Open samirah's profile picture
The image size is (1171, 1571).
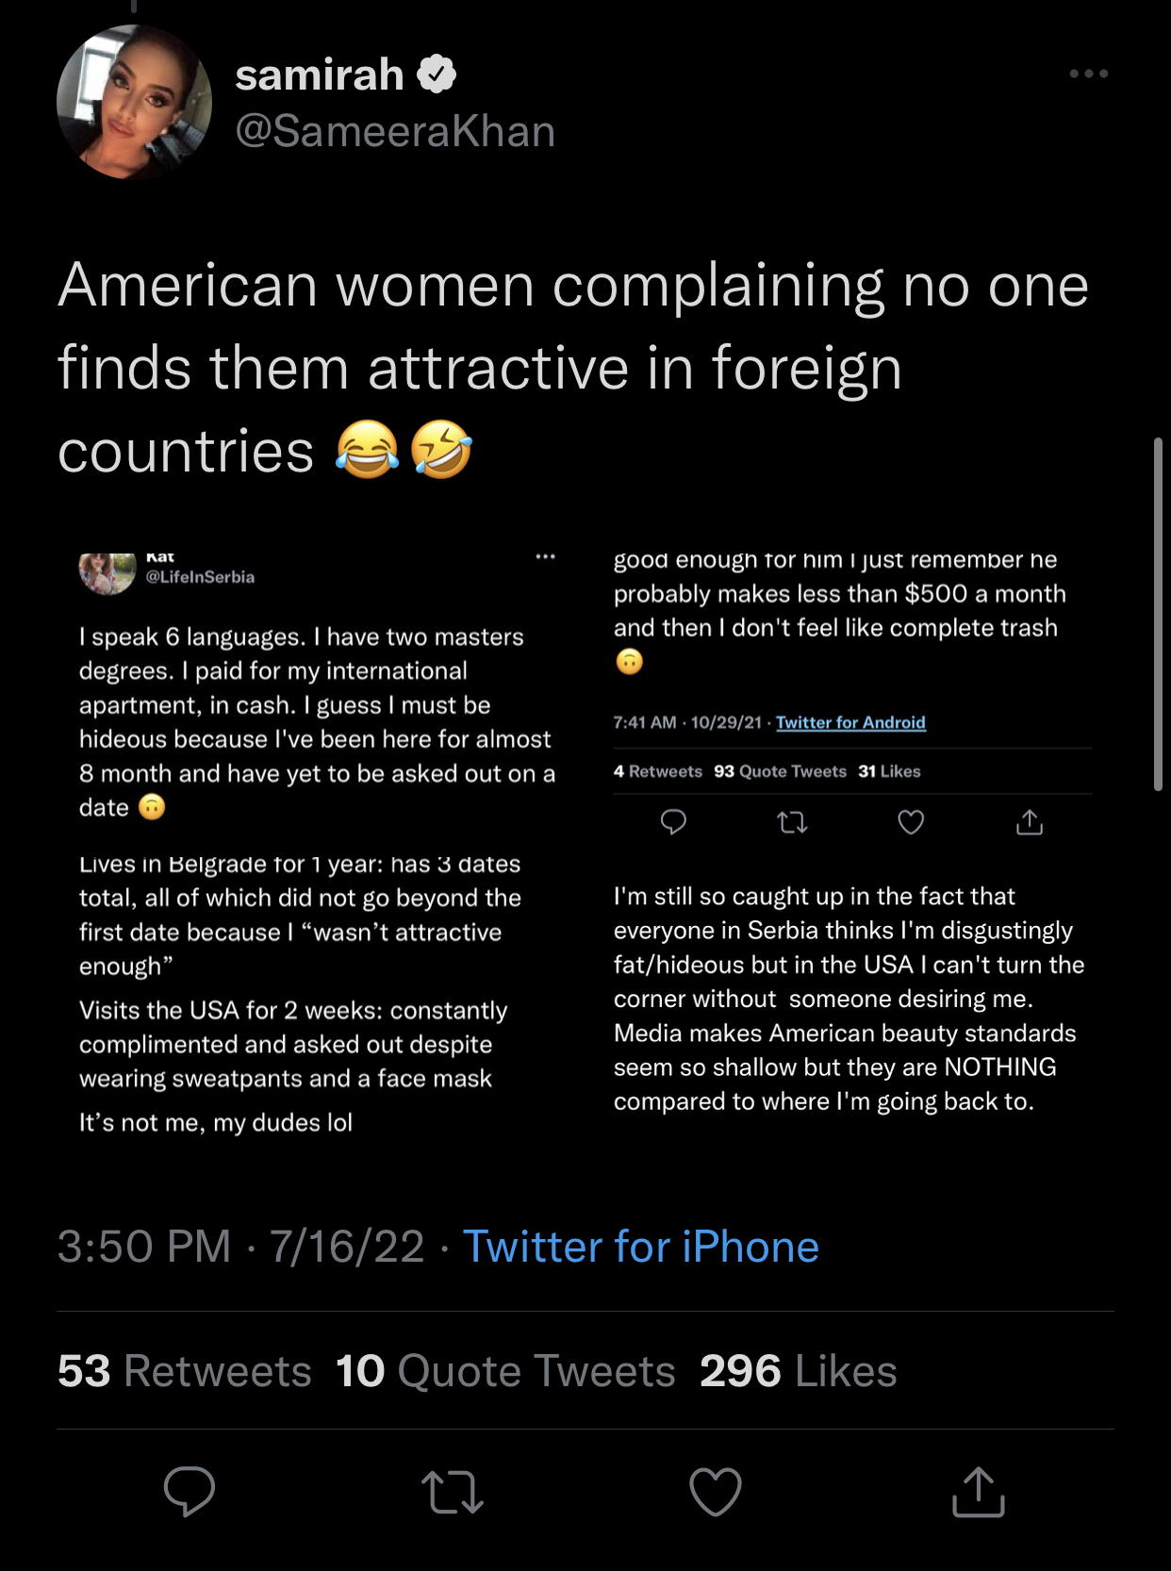pos(134,102)
